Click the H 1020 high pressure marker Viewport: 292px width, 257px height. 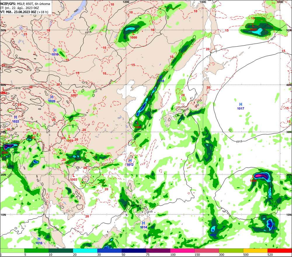click(52, 99)
